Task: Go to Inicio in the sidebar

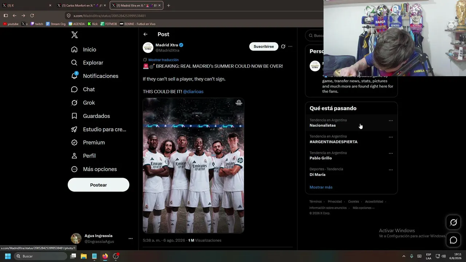Action: [84, 49]
